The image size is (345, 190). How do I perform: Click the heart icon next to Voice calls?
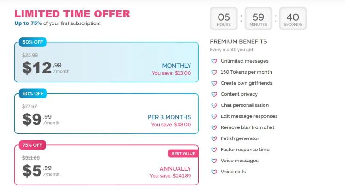click(214, 172)
